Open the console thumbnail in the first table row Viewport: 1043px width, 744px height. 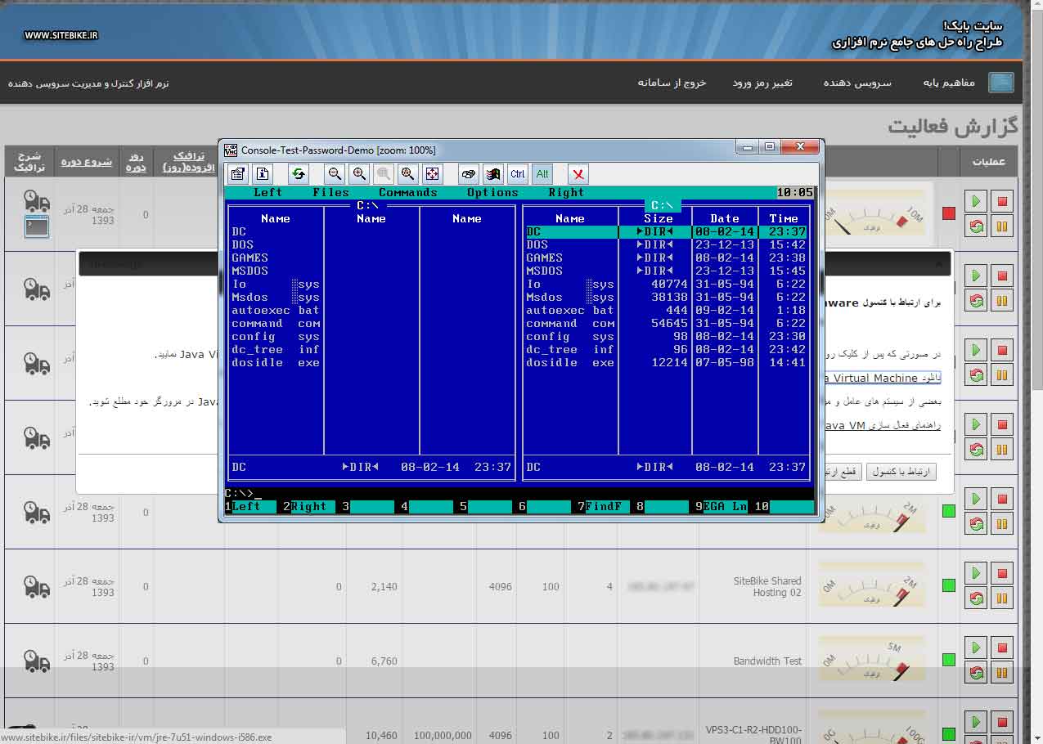pyautogui.click(x=37, y=226)
